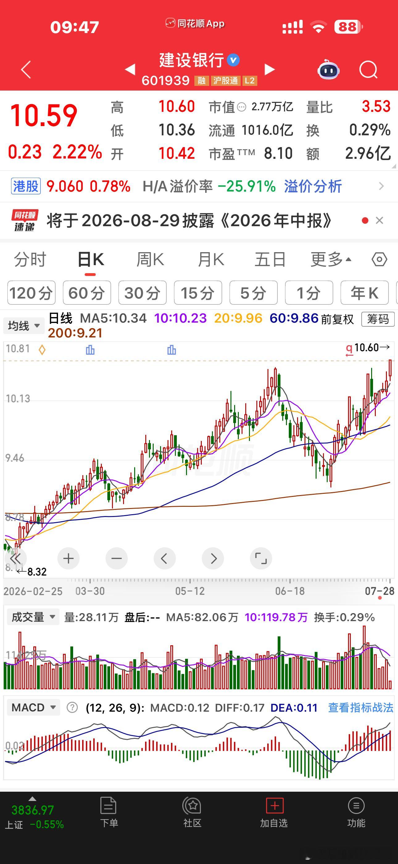398x864 pixels.
Task: Select the 1分 period button
Action: pos(309,293)
